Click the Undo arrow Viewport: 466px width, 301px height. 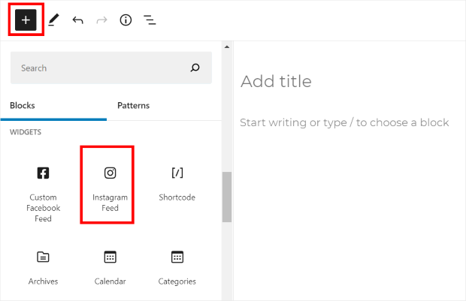click(77, 20)
